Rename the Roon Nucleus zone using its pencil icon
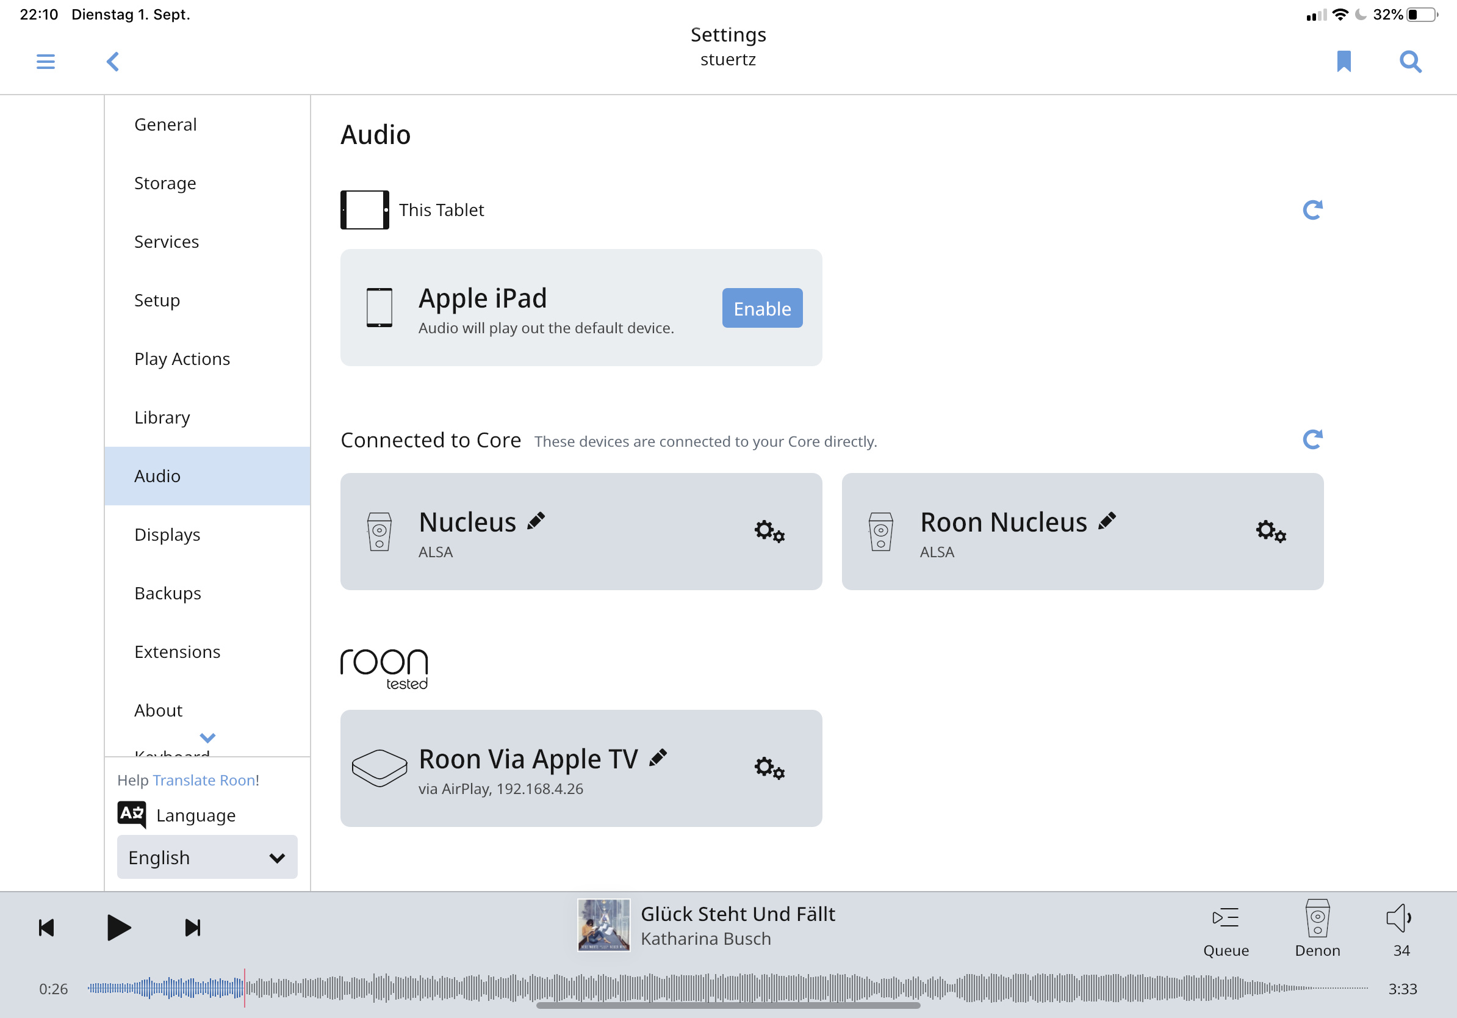The width and height of the screenshot is (1457, 1018). pyautogui.click(x=1107, y=521)
